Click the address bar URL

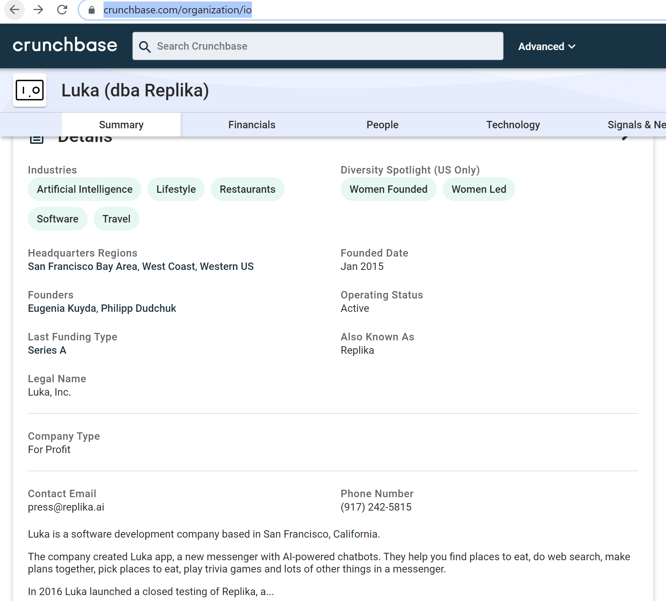click(x=177, y=10)
